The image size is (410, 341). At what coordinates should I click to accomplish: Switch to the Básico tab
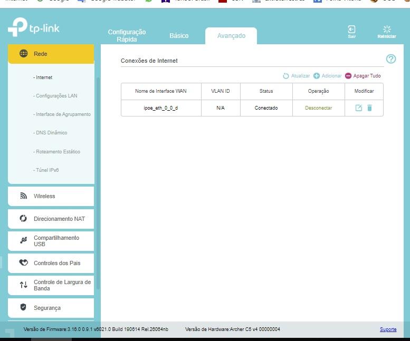pyautogui.click(x=179, y=36)
